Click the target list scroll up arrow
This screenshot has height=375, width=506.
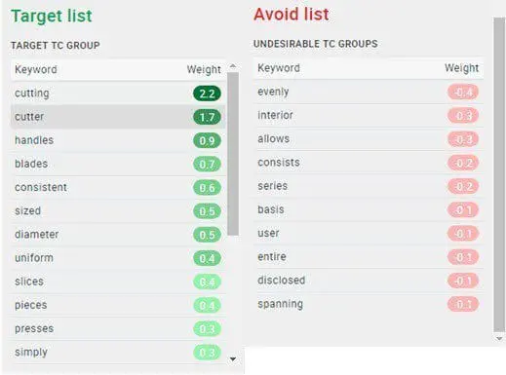click(233, 66)
